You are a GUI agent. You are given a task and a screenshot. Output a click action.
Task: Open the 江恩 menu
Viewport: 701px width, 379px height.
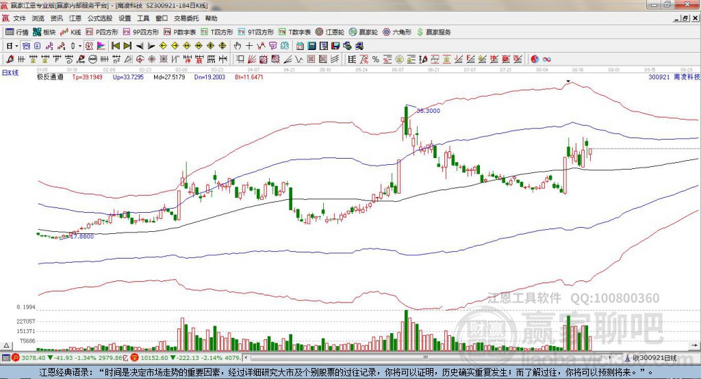coord(75,18)
